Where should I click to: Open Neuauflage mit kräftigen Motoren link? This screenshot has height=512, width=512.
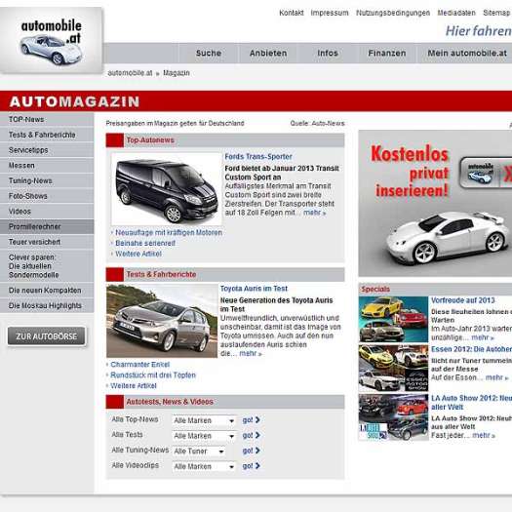click(169, 233)
